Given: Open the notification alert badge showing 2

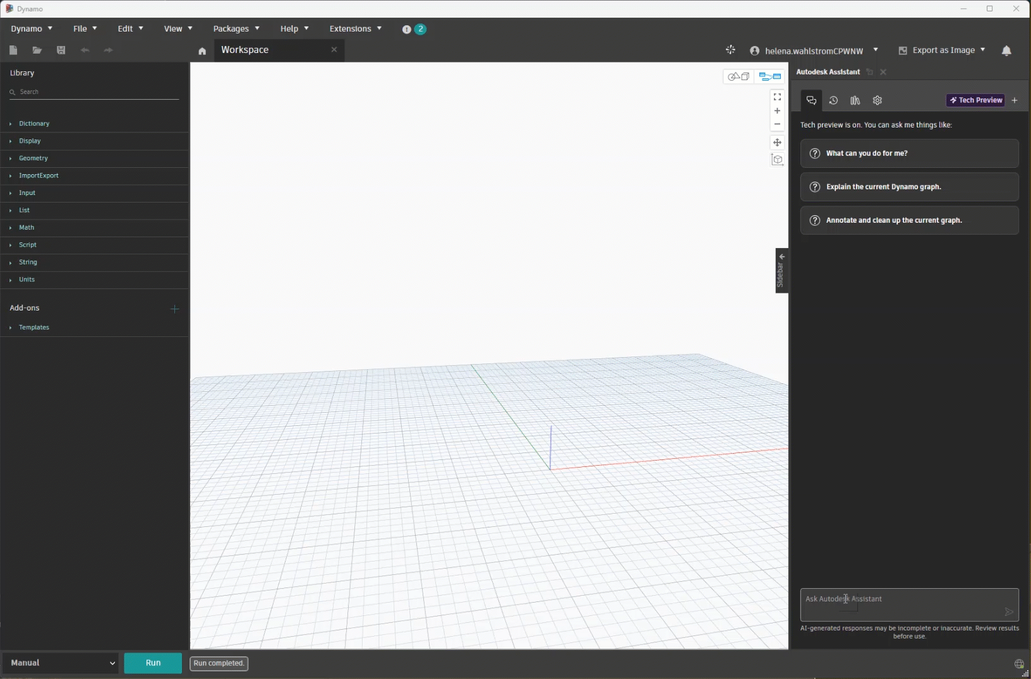Looking at the screenshot, I should pos(414,29).
